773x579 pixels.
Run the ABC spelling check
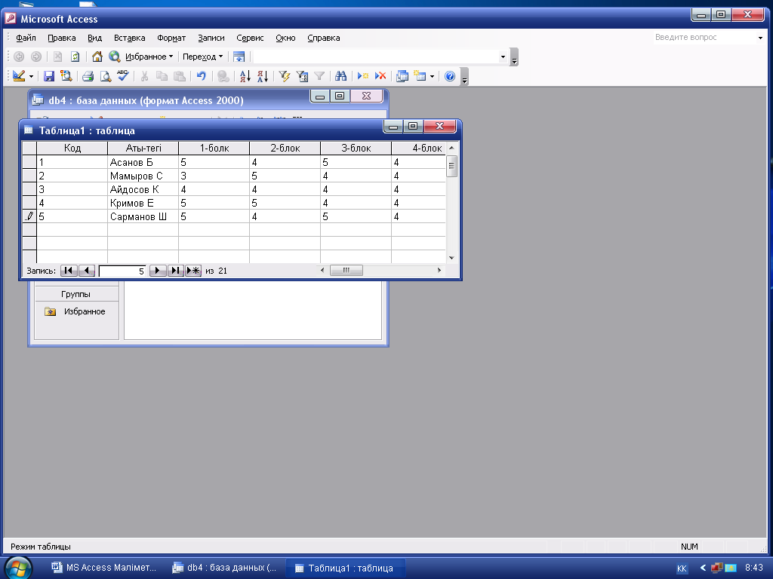coord(123,76)
